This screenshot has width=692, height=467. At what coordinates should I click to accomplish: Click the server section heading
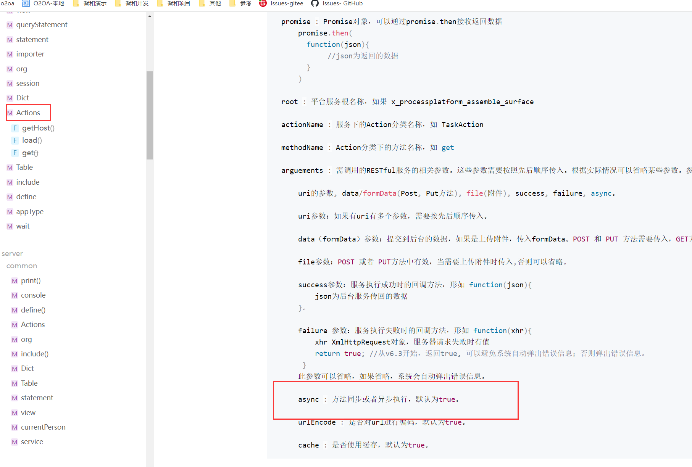12,254
